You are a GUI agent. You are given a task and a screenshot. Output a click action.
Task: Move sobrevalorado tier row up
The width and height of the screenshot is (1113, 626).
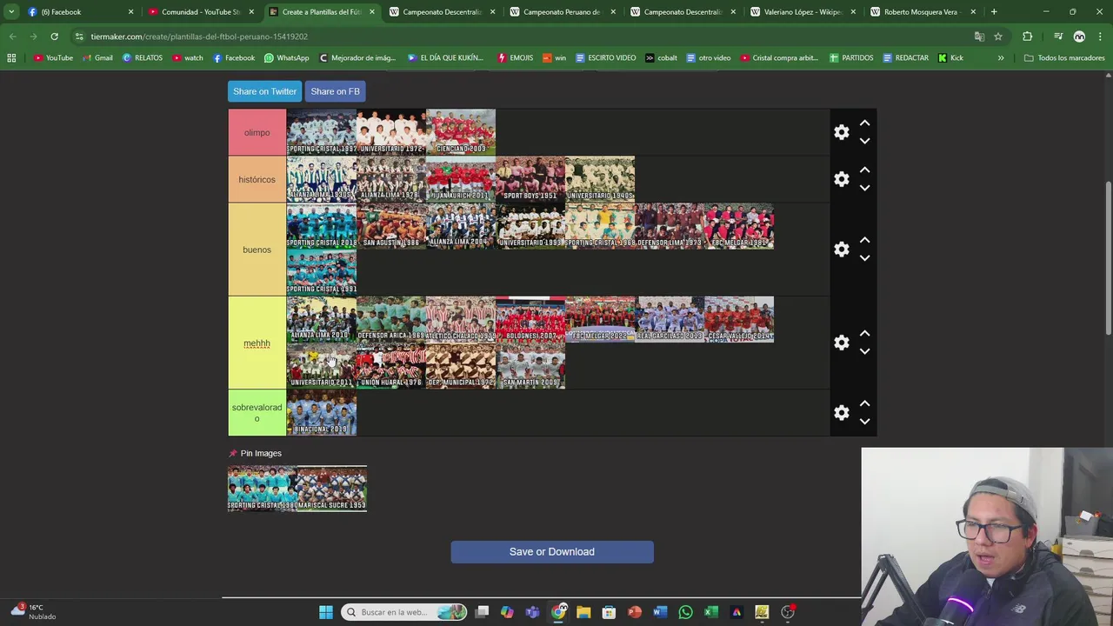point(864,404)
